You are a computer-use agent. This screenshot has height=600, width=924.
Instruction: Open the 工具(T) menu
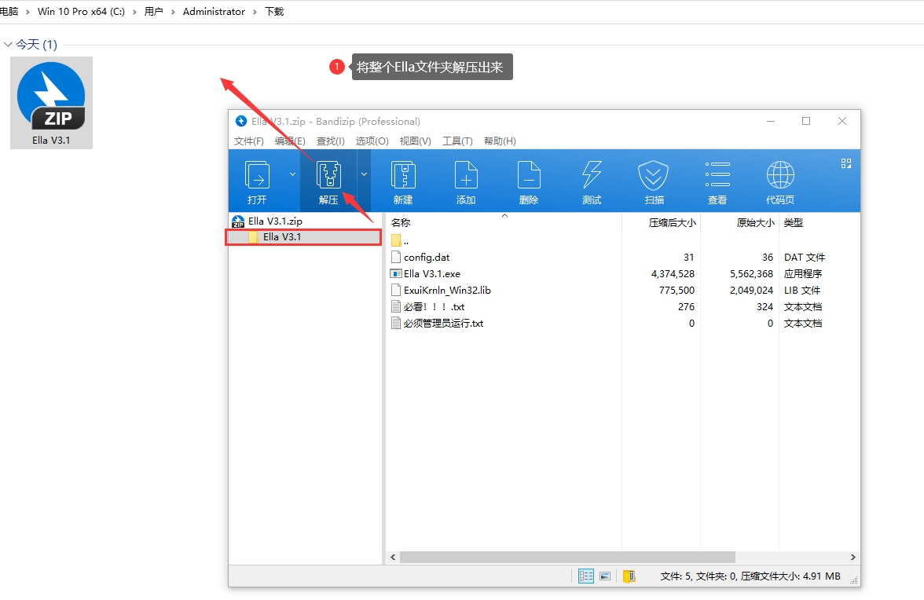coord(457,141)
